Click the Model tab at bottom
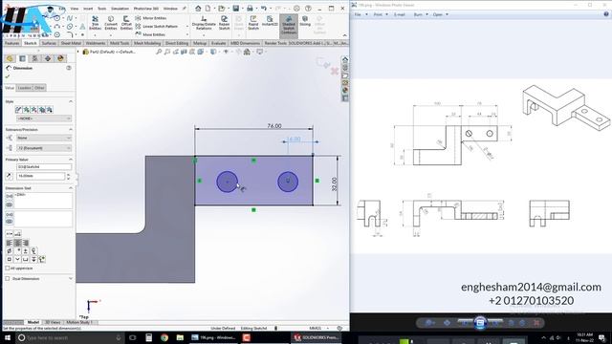612x344 pixels. pos(33,322)
